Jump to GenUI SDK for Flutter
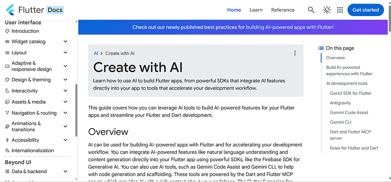 351,93
